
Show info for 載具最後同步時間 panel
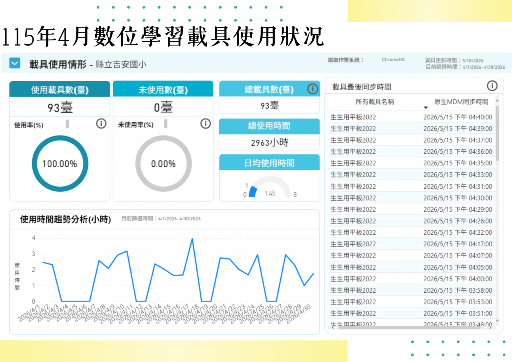pos(492,86)
